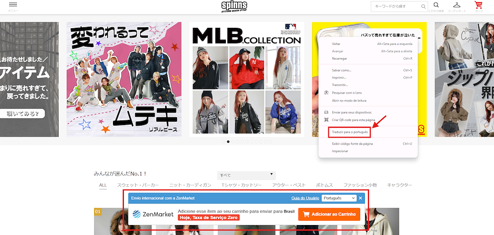Click the Adicionar ao Carrinho button

pos(329,214)
